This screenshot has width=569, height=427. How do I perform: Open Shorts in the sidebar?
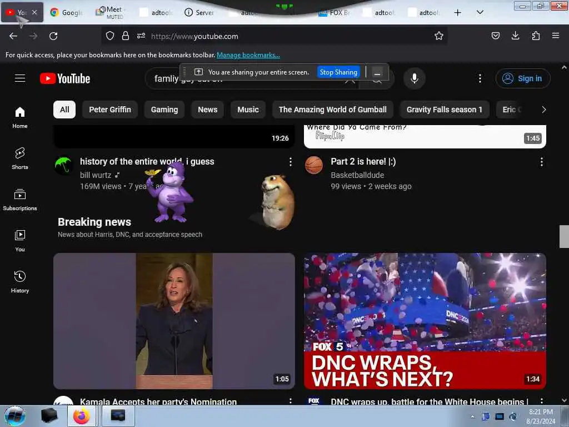[20, 158]
